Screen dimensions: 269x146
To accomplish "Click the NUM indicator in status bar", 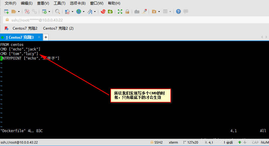I will 265,142.
